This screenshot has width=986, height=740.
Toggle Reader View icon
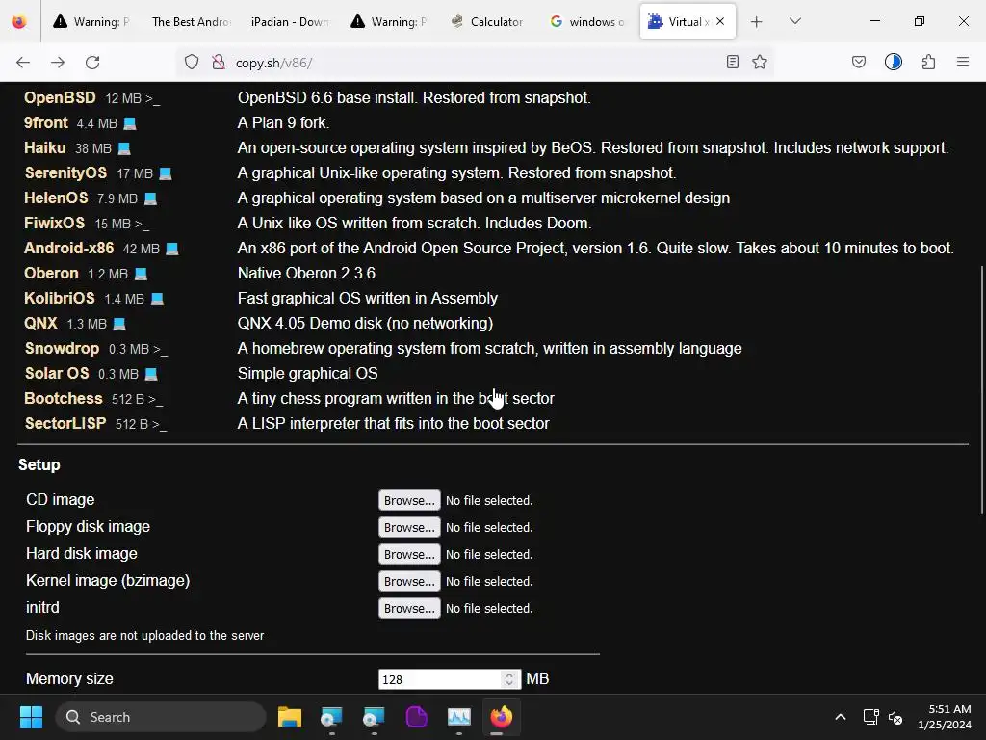(732, 62)
